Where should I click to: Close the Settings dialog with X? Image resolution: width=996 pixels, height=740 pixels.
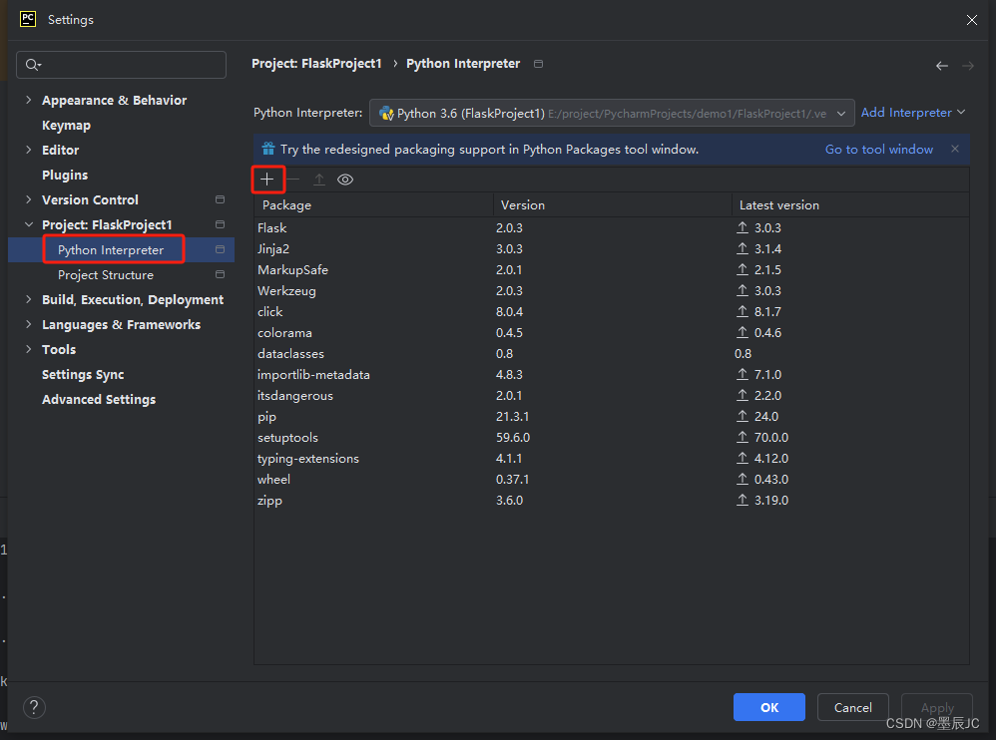pyautogui.click(x=972, y=20)
